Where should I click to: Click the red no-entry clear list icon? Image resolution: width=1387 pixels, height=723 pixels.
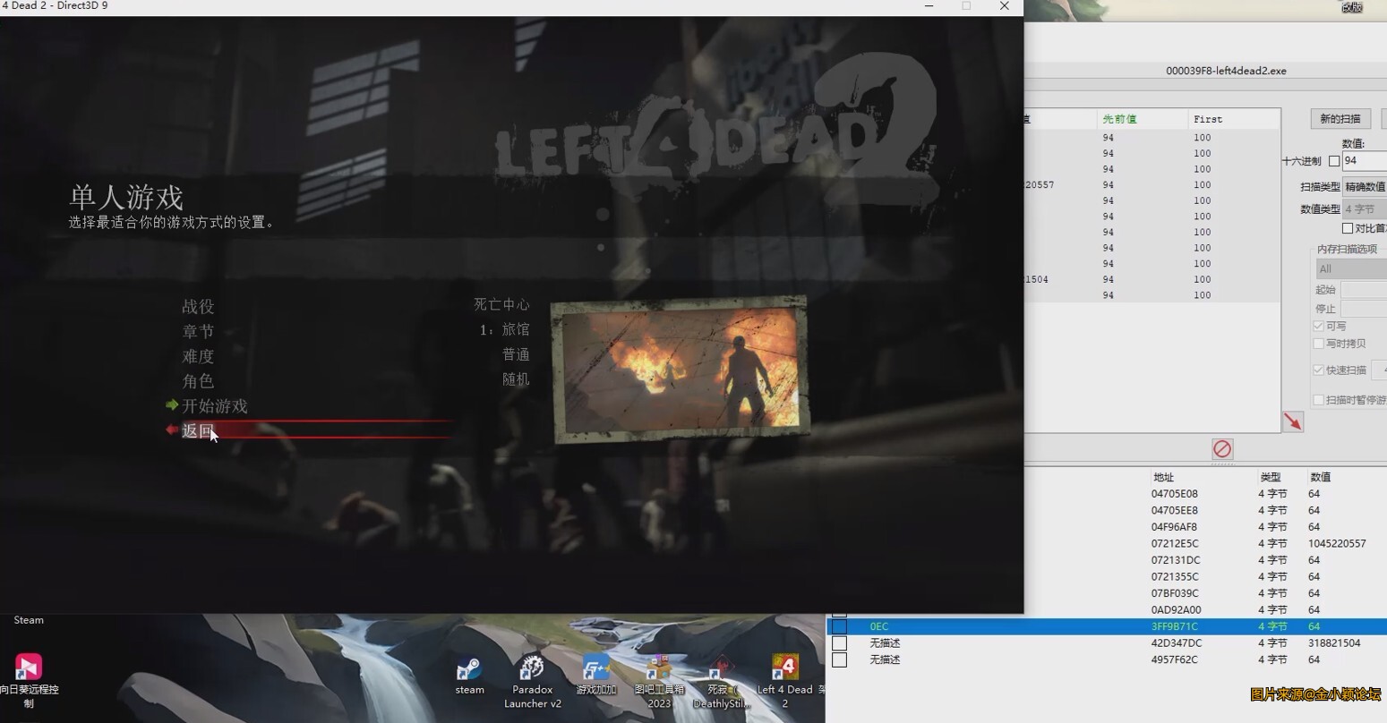click(1222, 448)
